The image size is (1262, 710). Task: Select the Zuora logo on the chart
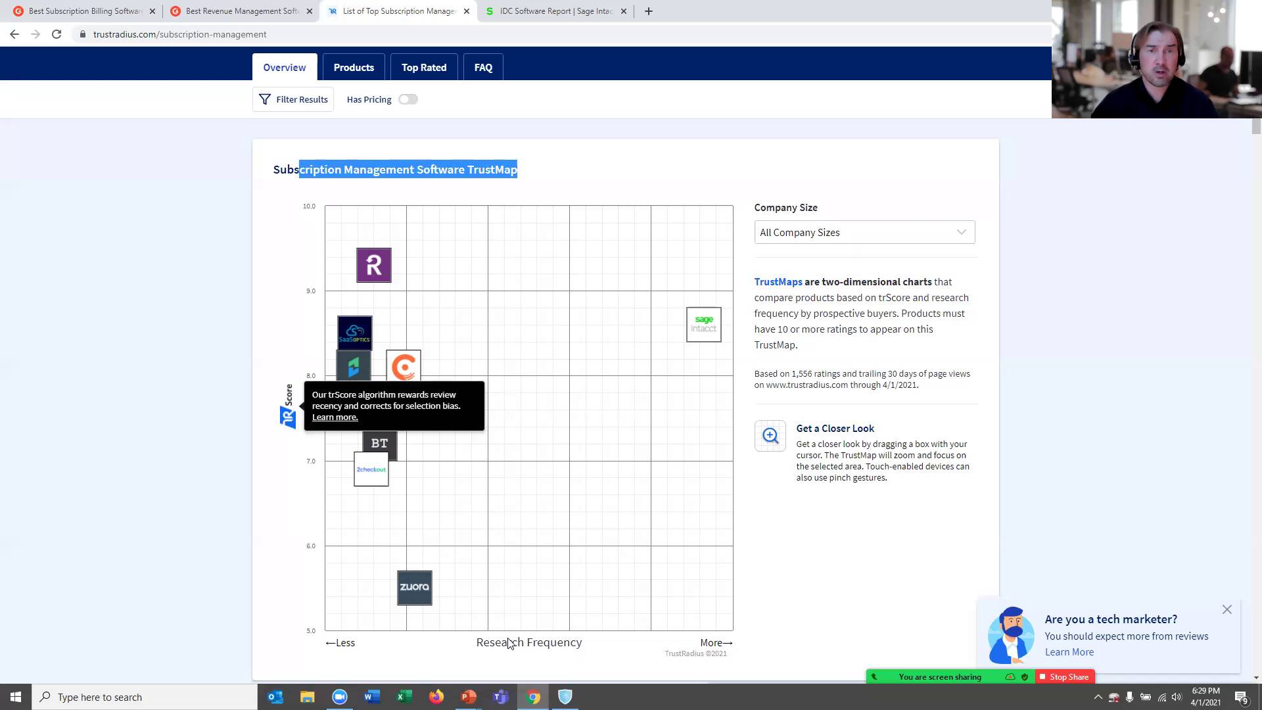(414, 588)
